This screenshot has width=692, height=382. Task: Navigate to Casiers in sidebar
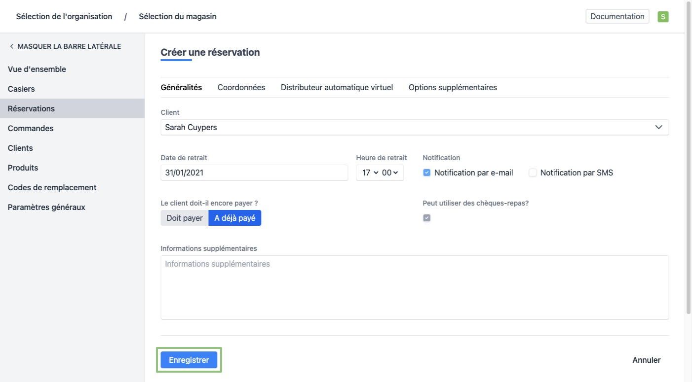21,89
